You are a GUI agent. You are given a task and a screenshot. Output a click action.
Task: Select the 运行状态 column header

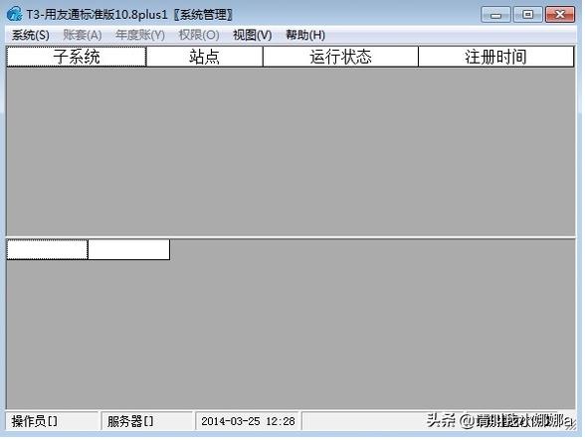(340, 57)
